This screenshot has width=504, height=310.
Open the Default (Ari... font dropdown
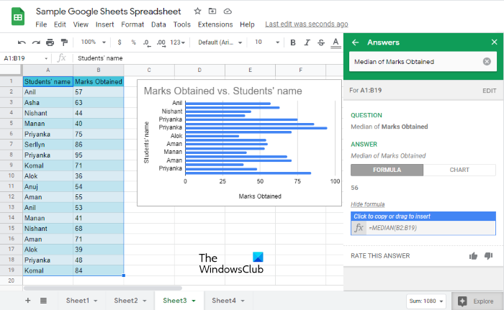(x=220, y=42)
